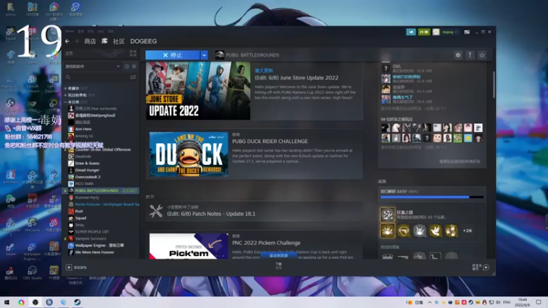
Task: Click the upward arrow icon beside settings gear
Action: [x=470, y=55]
